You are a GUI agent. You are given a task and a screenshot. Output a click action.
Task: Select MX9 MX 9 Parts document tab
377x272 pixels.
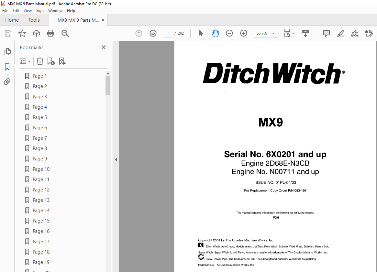click(78, 20)
